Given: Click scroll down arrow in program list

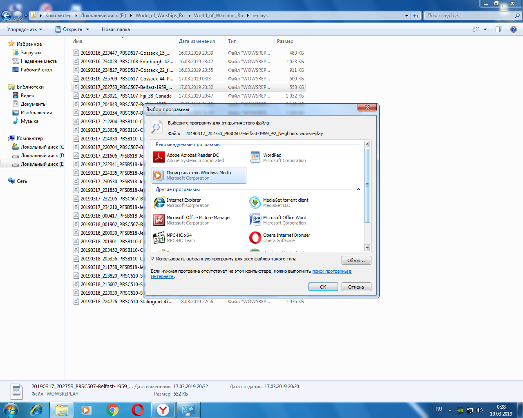Looking at the screenshot, I should tap(367, 248).
